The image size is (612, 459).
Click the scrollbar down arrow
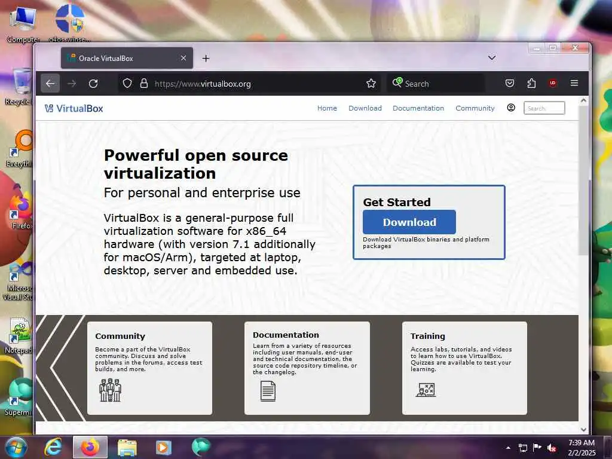(x=583, y=429)
